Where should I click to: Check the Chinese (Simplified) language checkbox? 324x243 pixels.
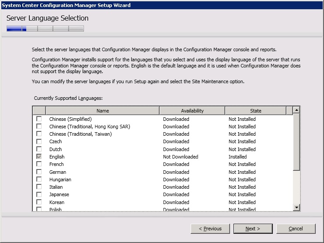pyautogui.click(x=39, y=119)
